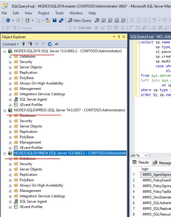
Task: Select PolyBase under NODE3\SQLEXPRESS
Action: coord(27,137)
